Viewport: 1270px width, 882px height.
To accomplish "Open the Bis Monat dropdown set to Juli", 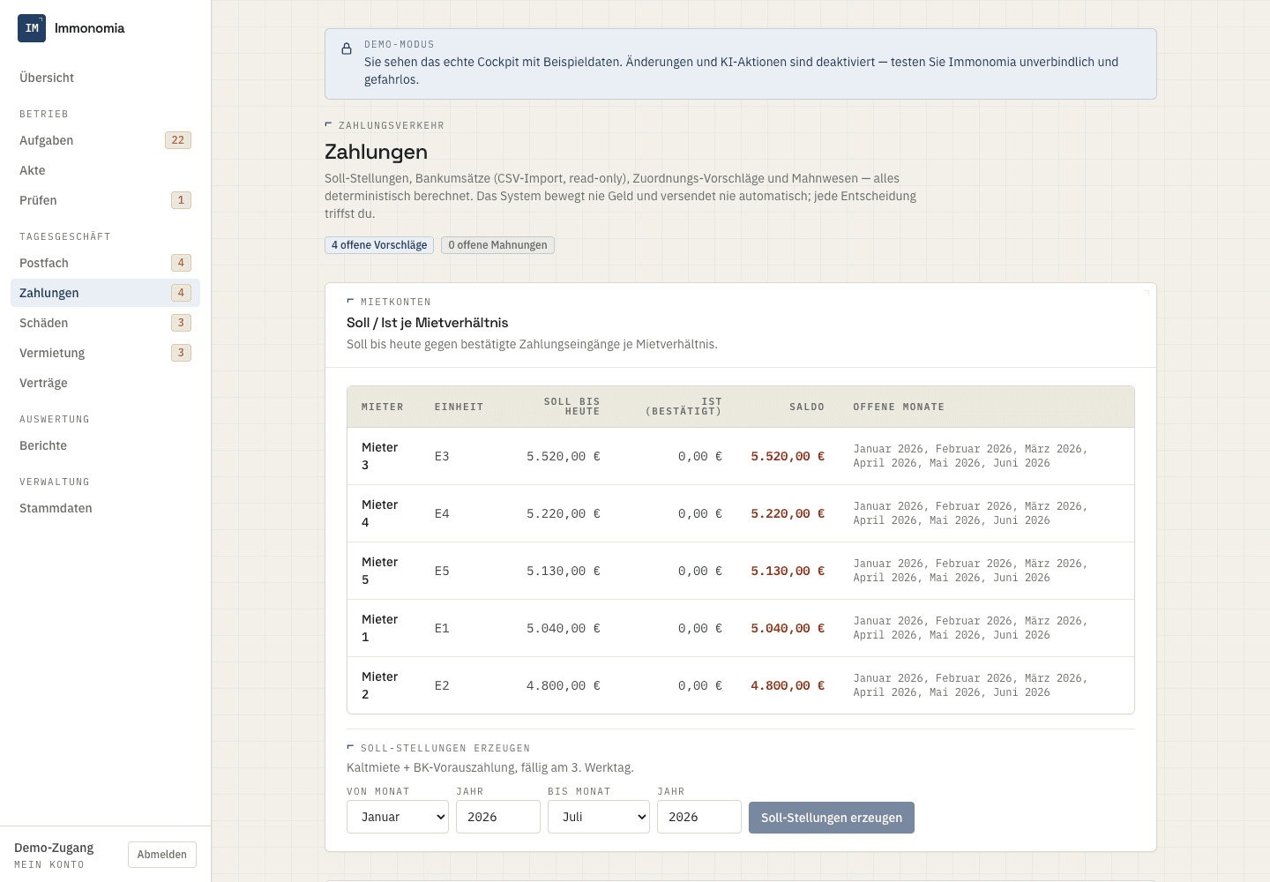I will pyautogui.click(x=599, y=817).
